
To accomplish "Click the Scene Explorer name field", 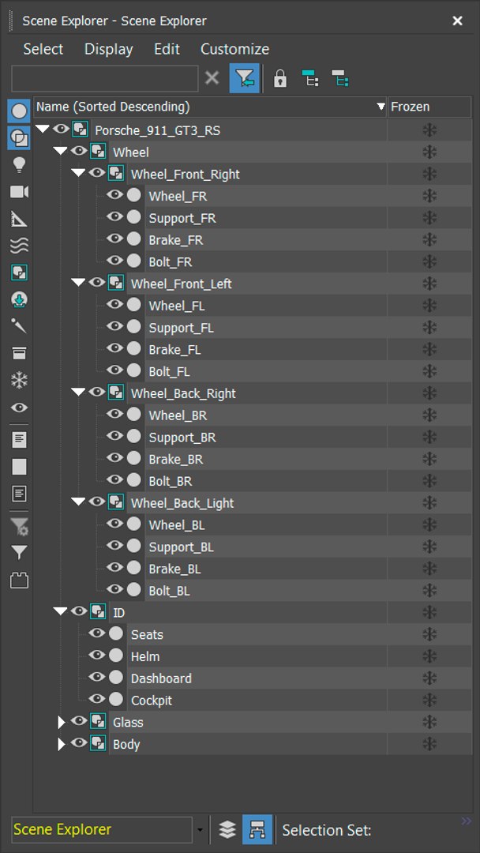I will pyautogui.click(x=102, y=829).
